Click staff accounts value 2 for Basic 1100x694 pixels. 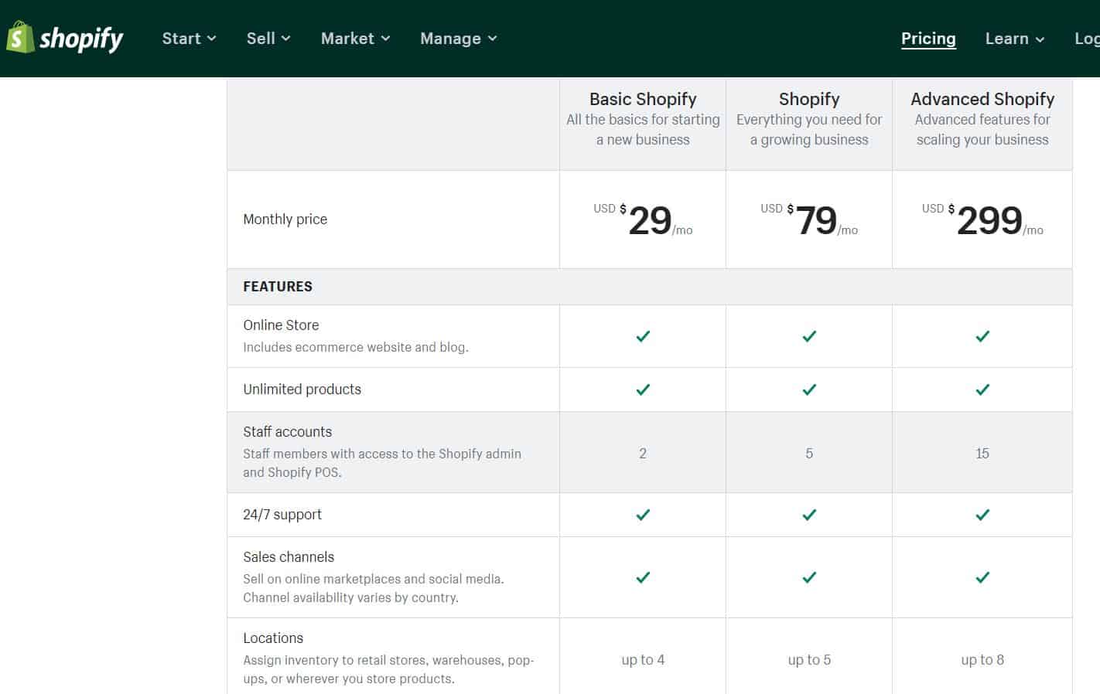click(x=643, y=454)
